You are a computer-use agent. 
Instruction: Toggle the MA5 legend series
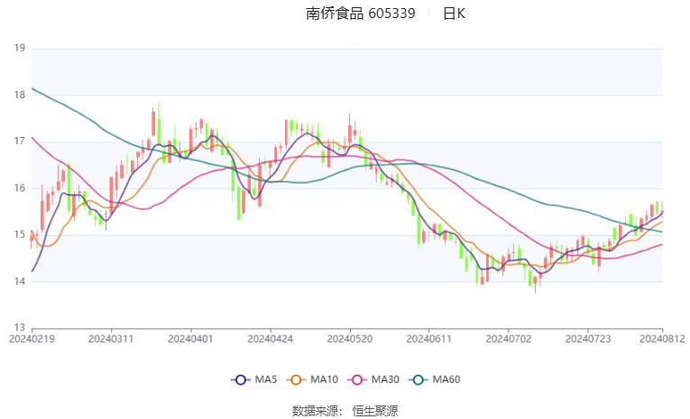coord(253,379)
